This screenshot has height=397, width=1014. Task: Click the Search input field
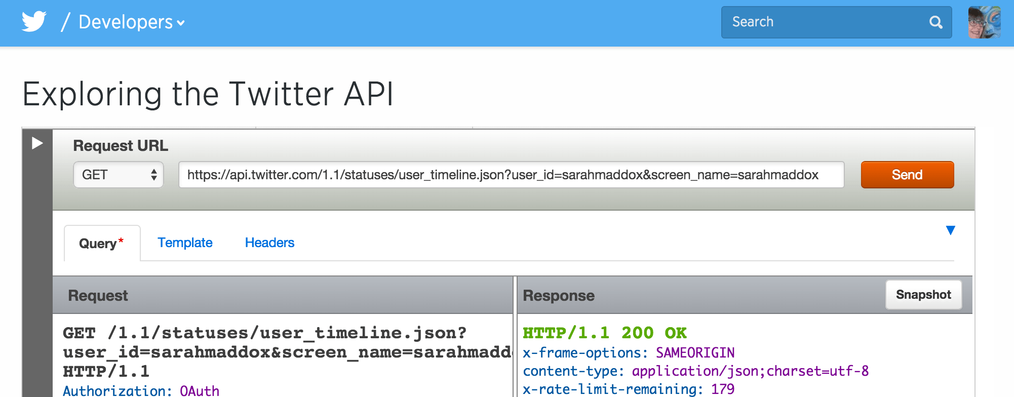(836, 22)
